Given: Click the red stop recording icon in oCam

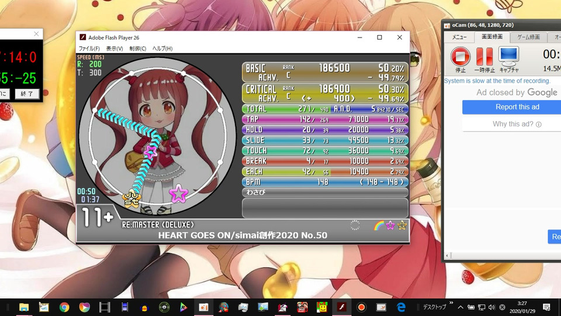Looking at the screenshot, I should (460, 57).
